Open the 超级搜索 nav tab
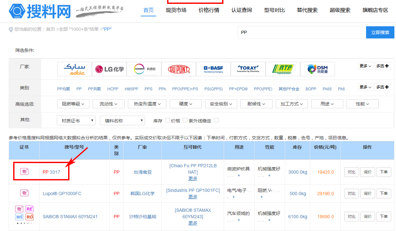396x231 pixels. tap(340, 10)
